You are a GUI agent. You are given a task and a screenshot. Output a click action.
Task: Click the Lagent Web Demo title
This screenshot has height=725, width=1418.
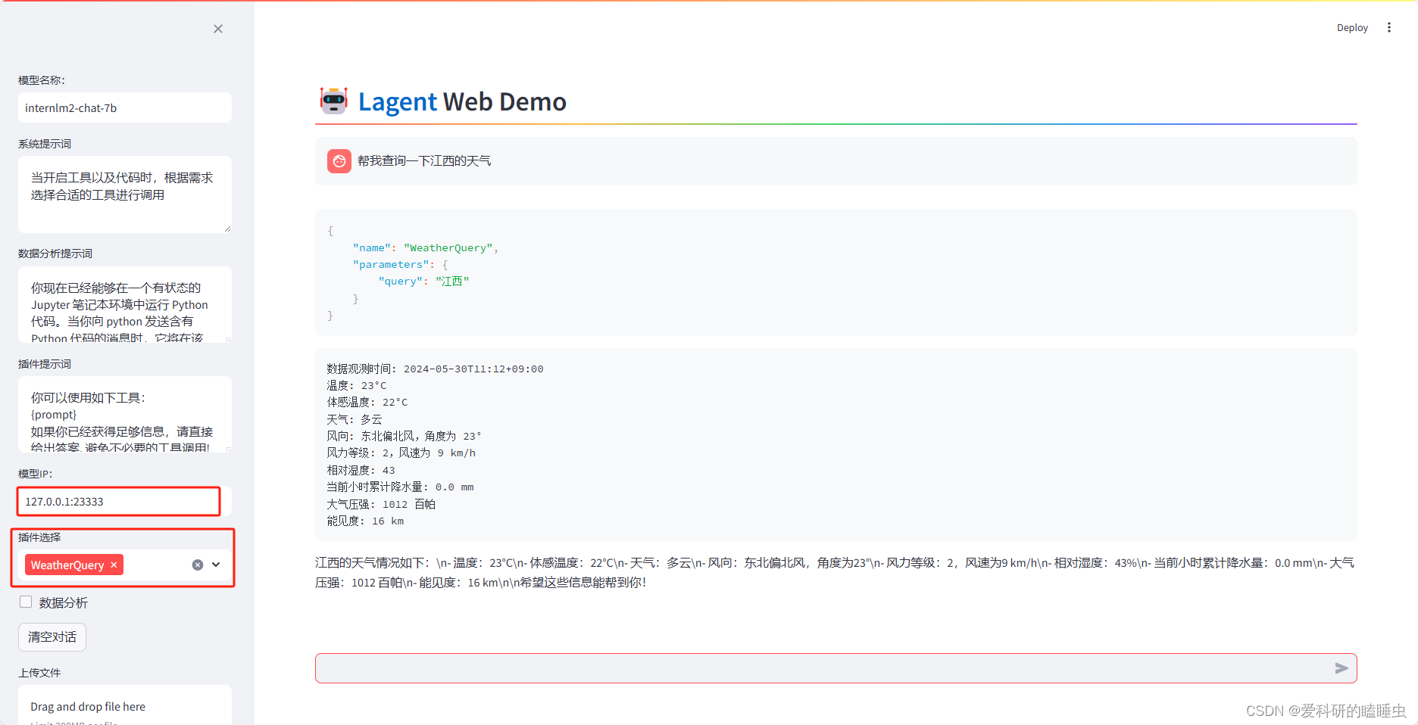[462, 101]
